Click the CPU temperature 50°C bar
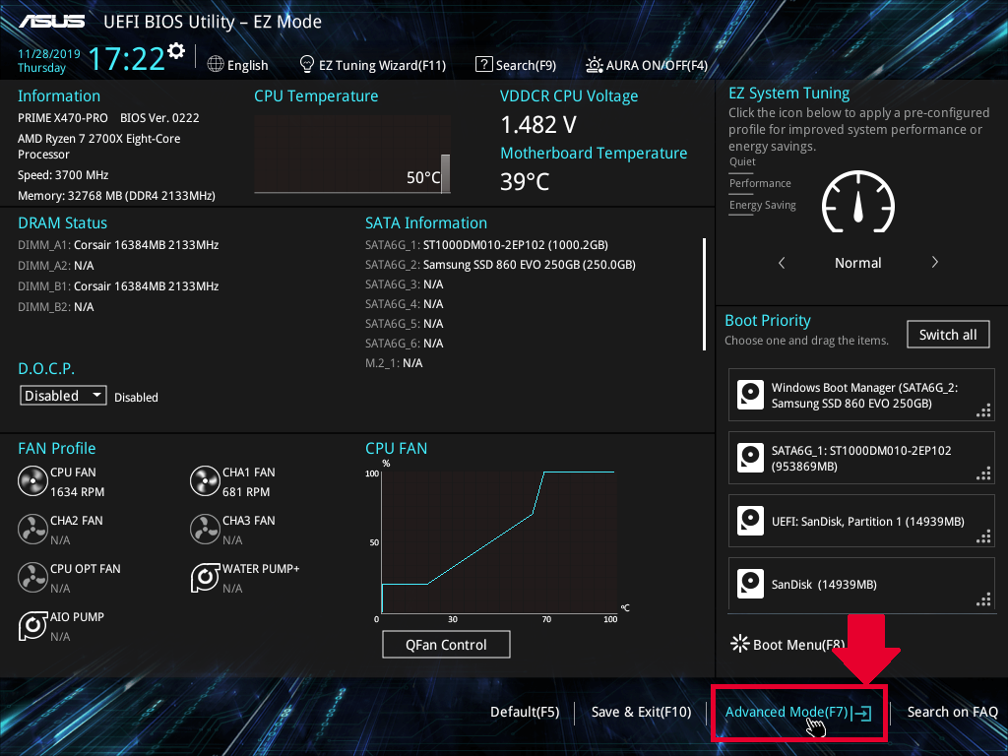Screen dimensions: 1008x756 (x=445, y=173)
